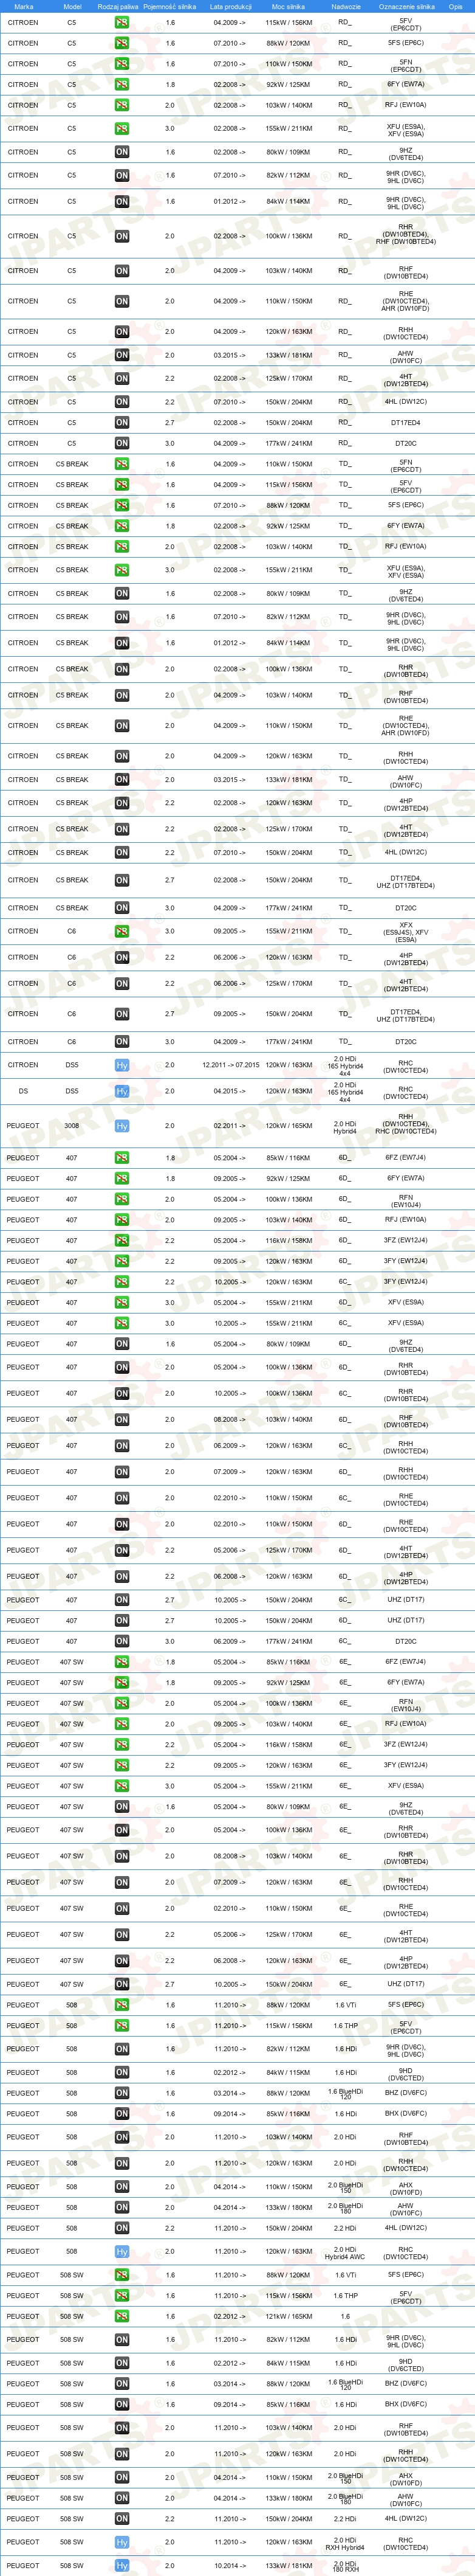Click Hy hybrid icon in Peugeot 3008 row
The width and height of the screenshot is (475, 2576).
[121, 1126]
